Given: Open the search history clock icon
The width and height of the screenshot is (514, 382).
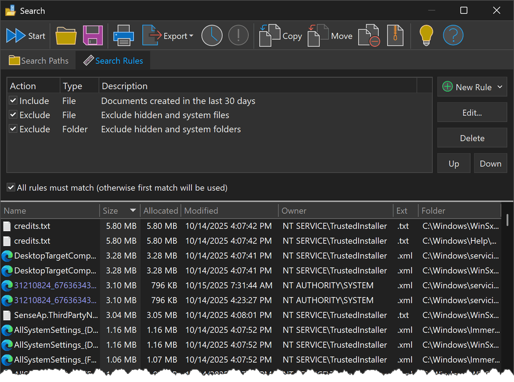Looking at the screenshot, I should [x=212, y=36].
